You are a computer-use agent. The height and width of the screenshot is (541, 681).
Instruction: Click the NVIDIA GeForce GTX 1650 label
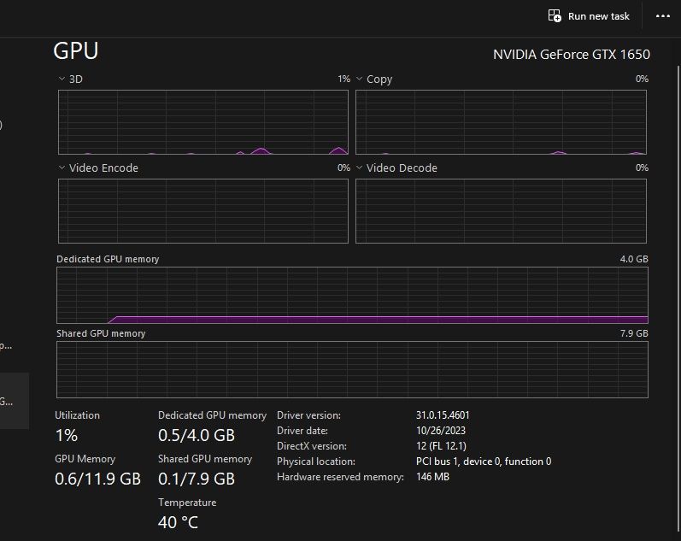(571, 55)
